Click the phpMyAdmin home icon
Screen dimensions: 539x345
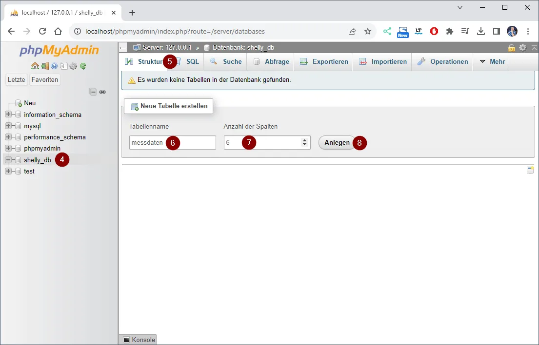[35, 66]
